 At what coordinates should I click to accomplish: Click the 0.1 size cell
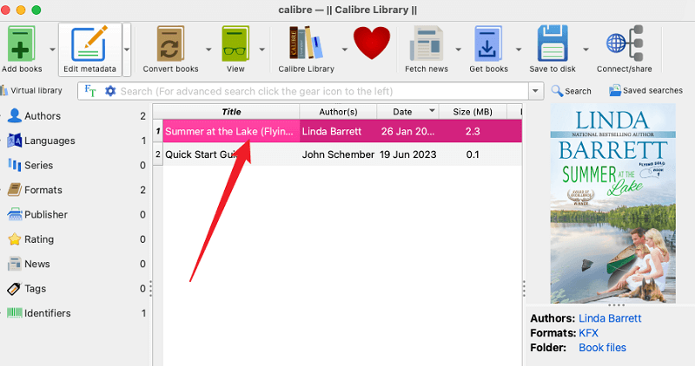coord(473,154)
